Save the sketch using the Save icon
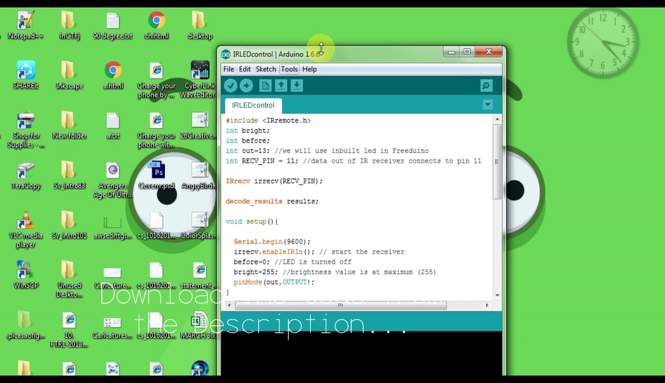 (x=297, y=85)
